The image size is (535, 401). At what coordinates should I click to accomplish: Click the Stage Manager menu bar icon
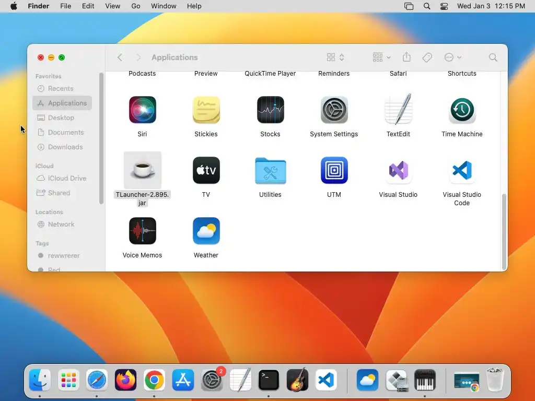[x=409, y=6]
